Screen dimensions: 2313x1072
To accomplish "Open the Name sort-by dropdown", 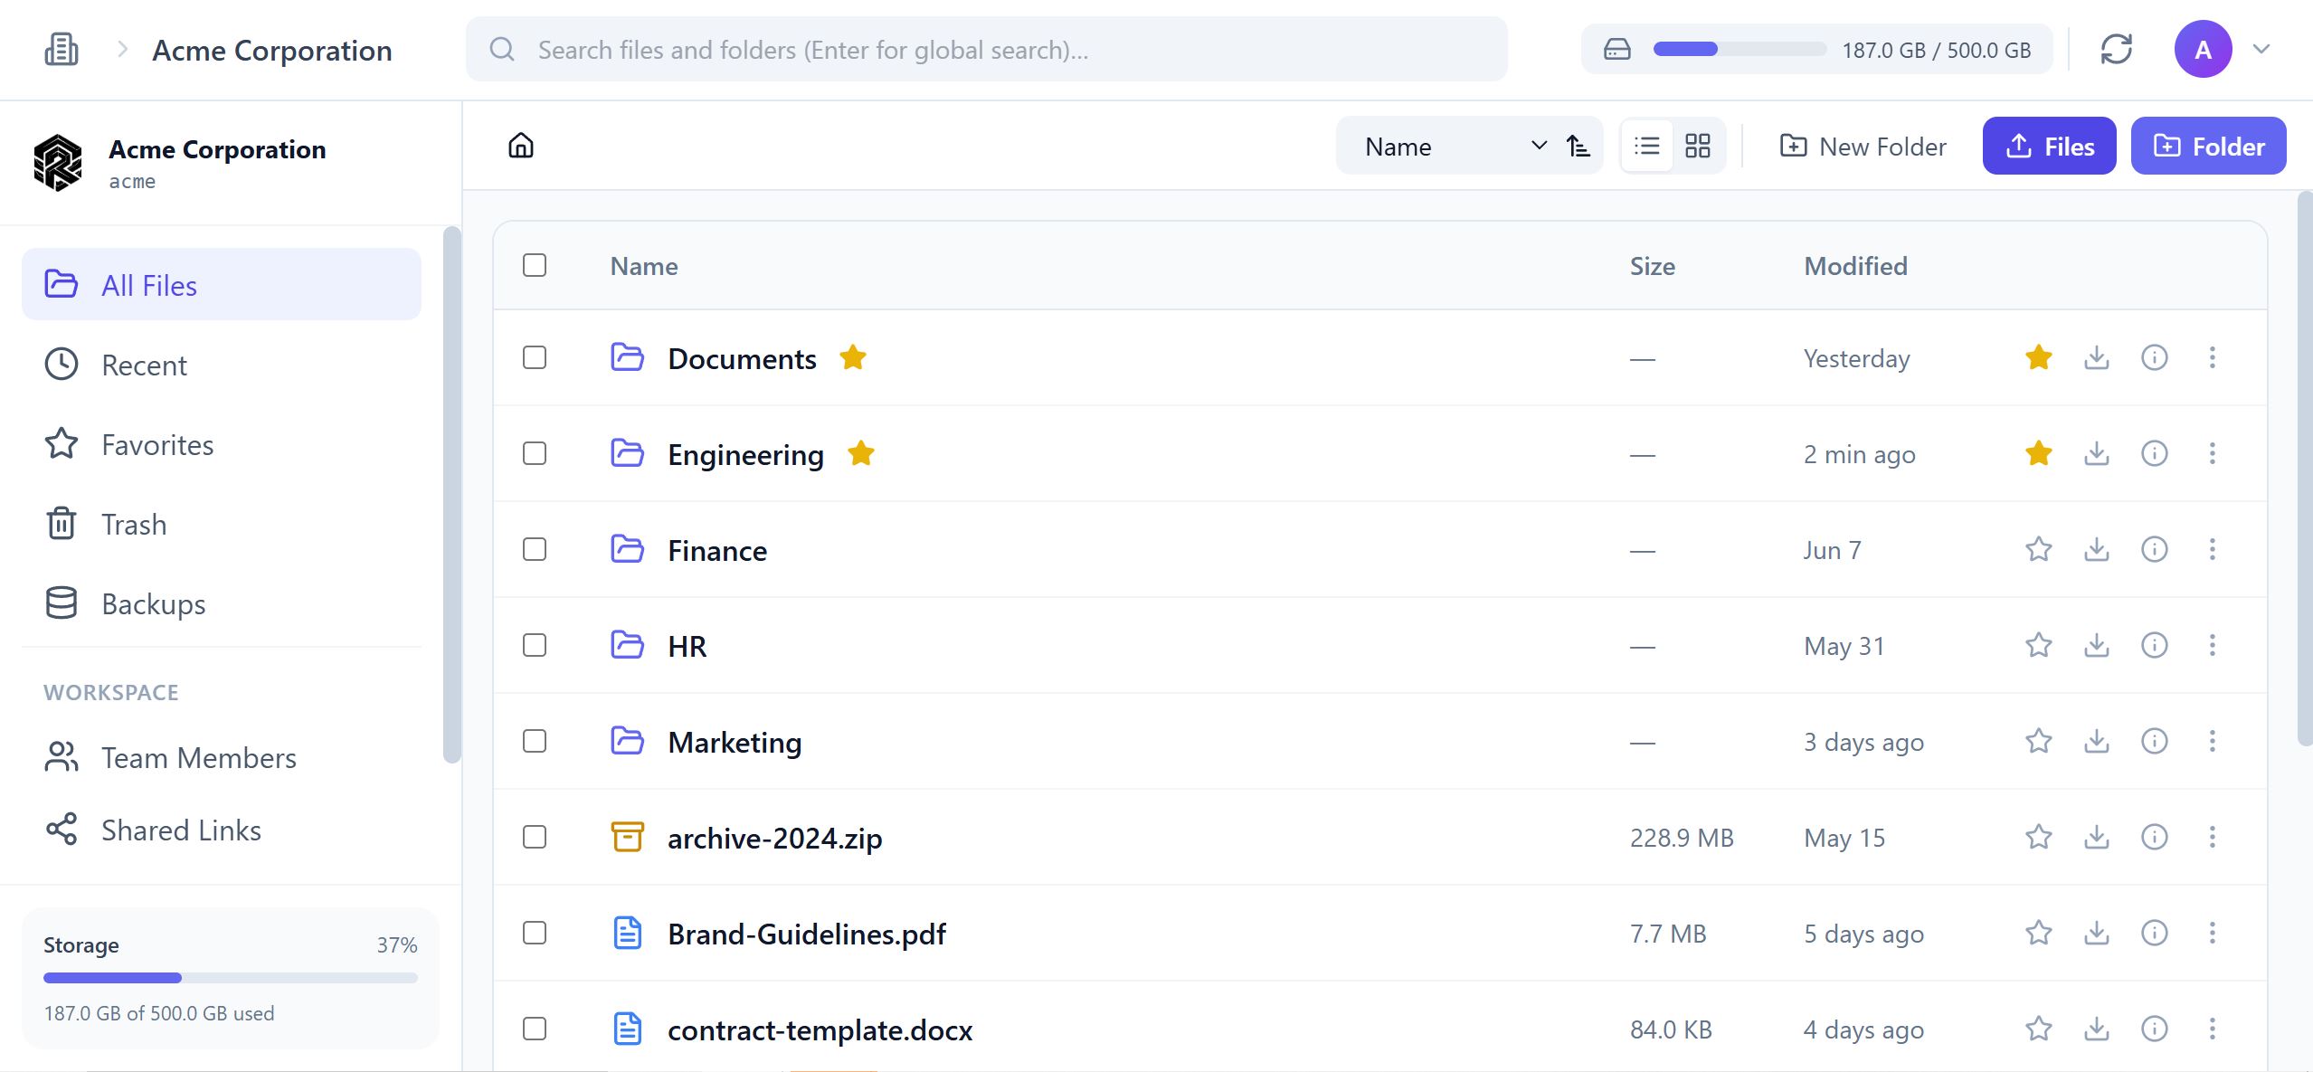I will pos(1453,146).
